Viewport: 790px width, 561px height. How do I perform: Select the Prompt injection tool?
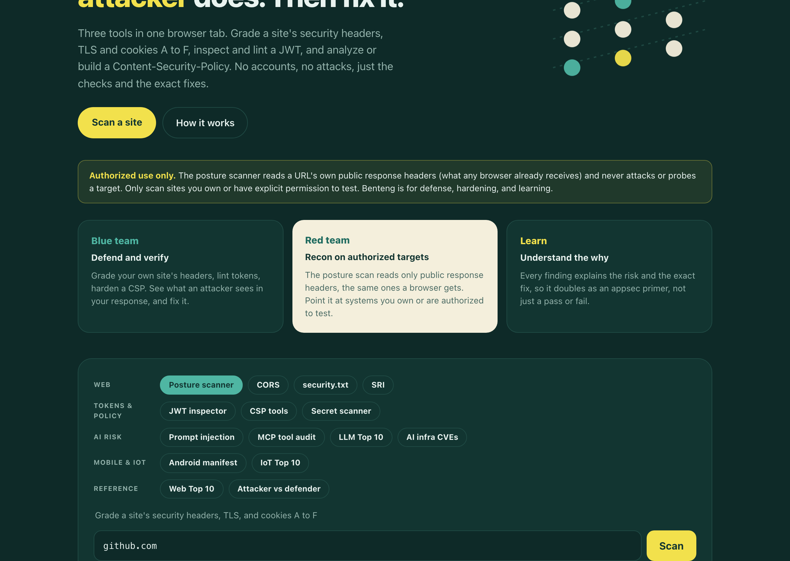point(202,437)
